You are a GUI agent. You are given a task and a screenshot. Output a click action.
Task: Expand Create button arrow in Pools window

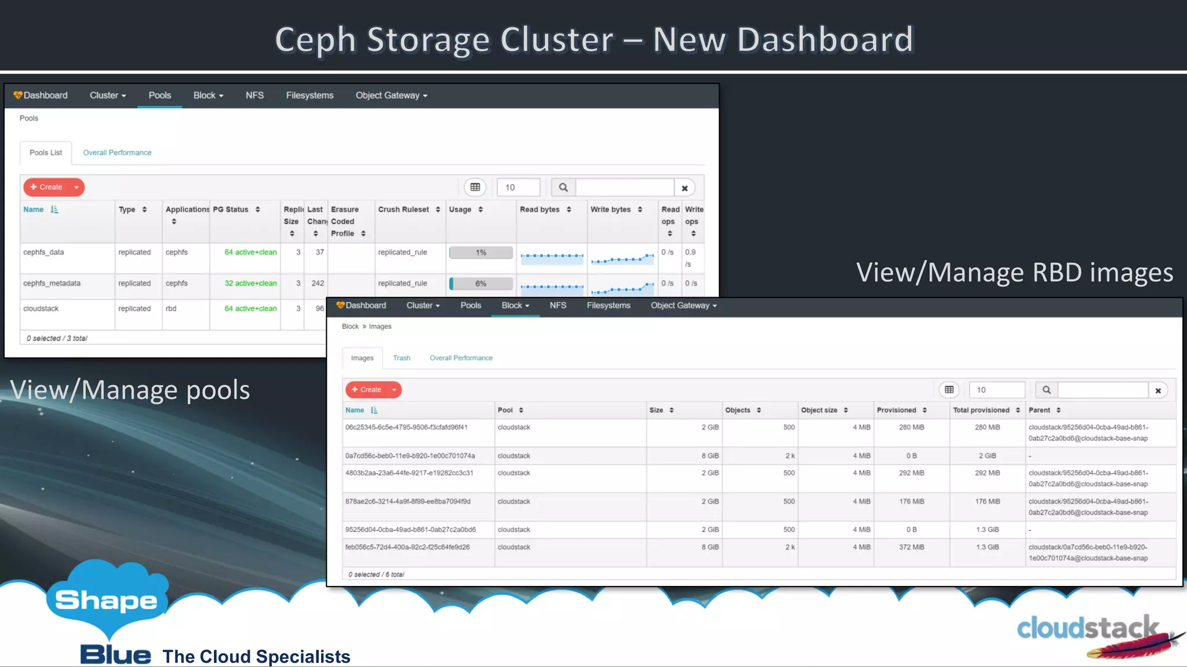point(77,187)
